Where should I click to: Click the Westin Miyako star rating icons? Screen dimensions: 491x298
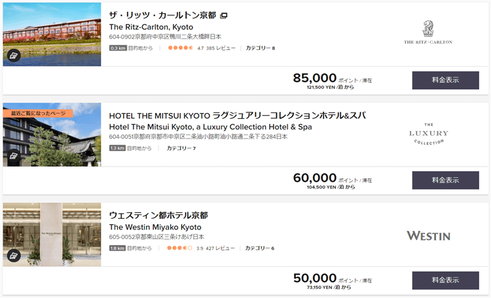[181, 248]
